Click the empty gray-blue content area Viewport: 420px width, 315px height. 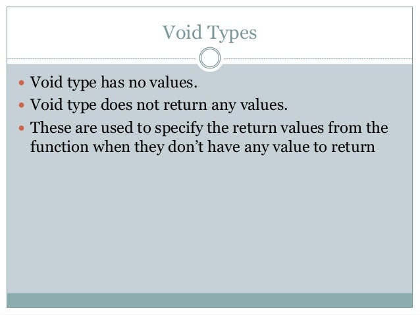coord(210,225)
